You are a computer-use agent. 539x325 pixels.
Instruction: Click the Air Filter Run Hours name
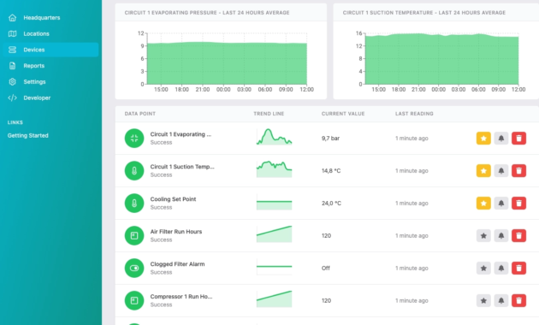pyautogui.click(x=176, y=232)
